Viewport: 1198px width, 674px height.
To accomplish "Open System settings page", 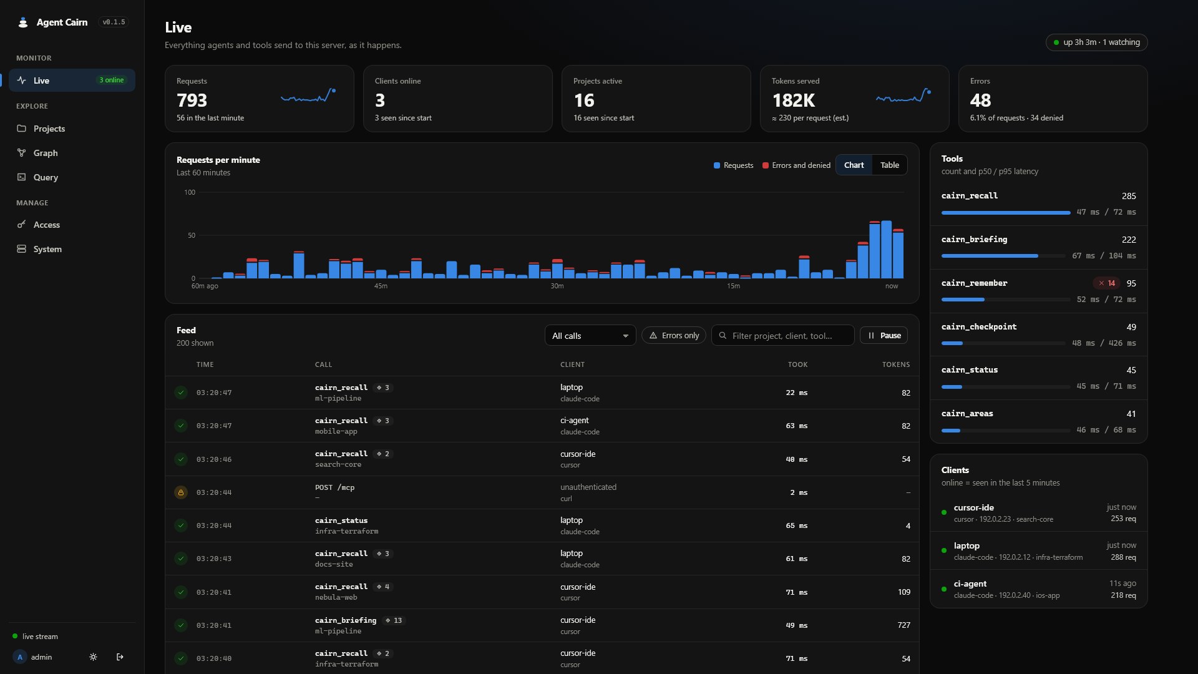I will point(72,249).
